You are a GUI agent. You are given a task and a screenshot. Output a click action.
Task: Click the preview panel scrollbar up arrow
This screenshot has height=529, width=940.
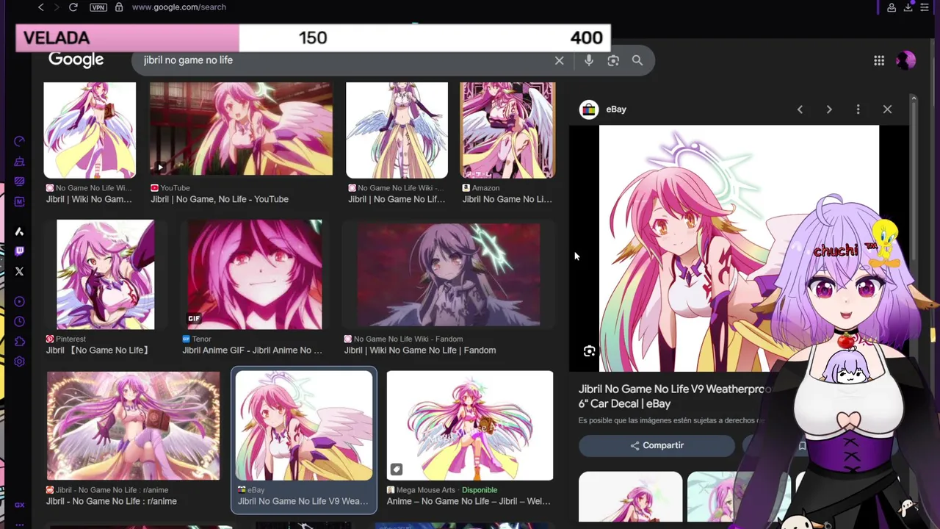(x=914, y=98)
